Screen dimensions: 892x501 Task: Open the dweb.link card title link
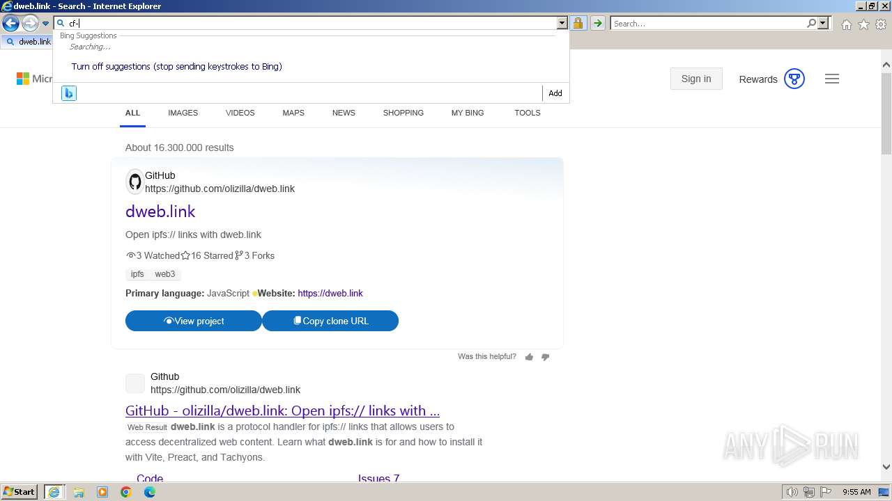[x=160, y=212]
